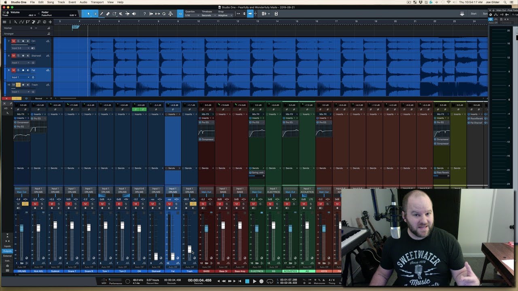Show the Instr. mixer panel
The height and width of the screenshot is (291, 518).
tap(7, 261)
